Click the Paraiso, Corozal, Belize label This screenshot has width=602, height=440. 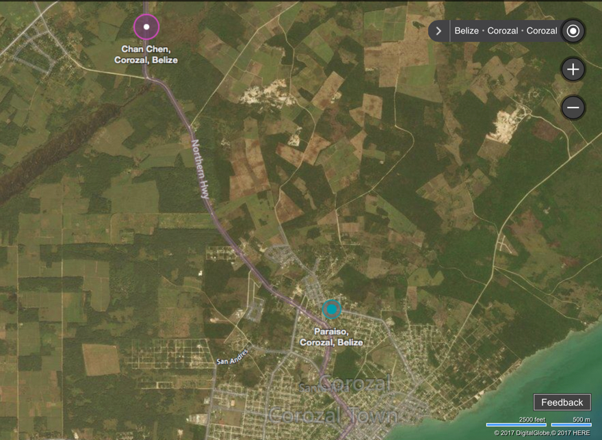click(x=332, y=337)
